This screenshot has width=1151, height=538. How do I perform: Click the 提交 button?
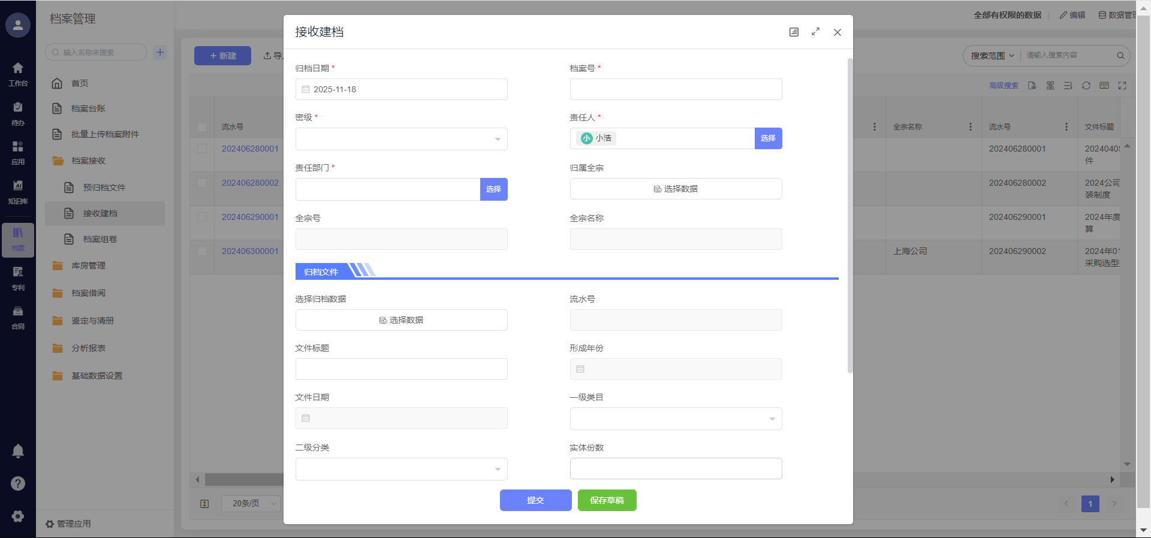click(535, 500)
